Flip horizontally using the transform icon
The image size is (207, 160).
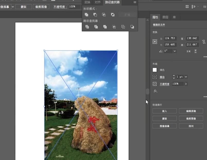188,51
